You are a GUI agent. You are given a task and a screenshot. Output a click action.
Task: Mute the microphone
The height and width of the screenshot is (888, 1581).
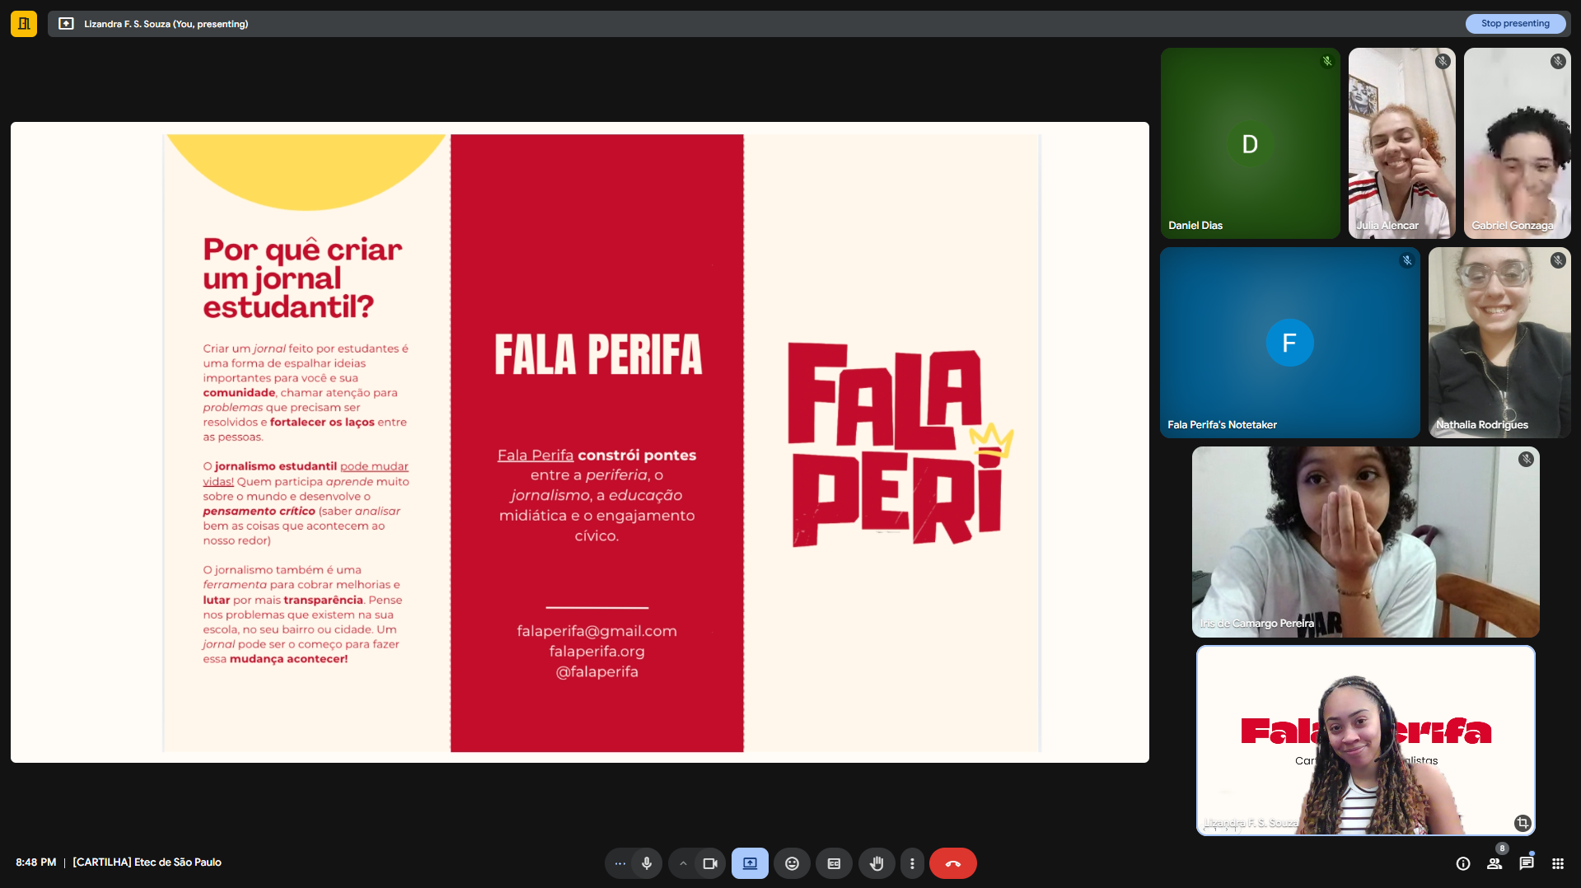pos(647,863)
